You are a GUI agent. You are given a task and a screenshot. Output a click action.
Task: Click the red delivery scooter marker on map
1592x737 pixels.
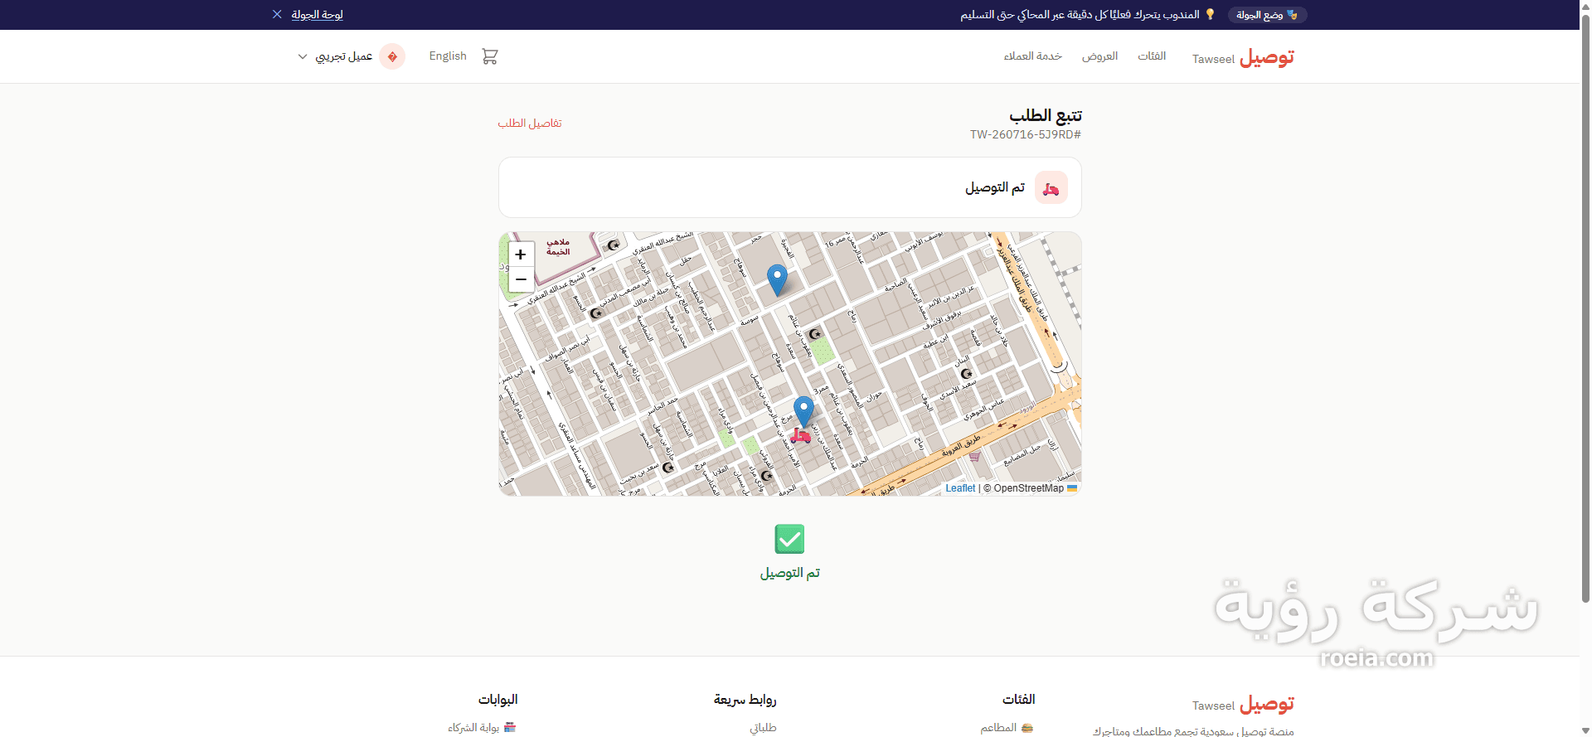click(x=800, y=434)
